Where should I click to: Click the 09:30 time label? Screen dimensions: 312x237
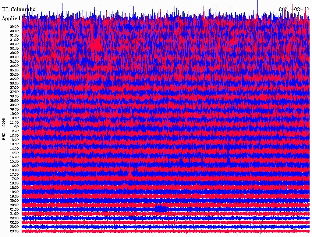(14, 109)
